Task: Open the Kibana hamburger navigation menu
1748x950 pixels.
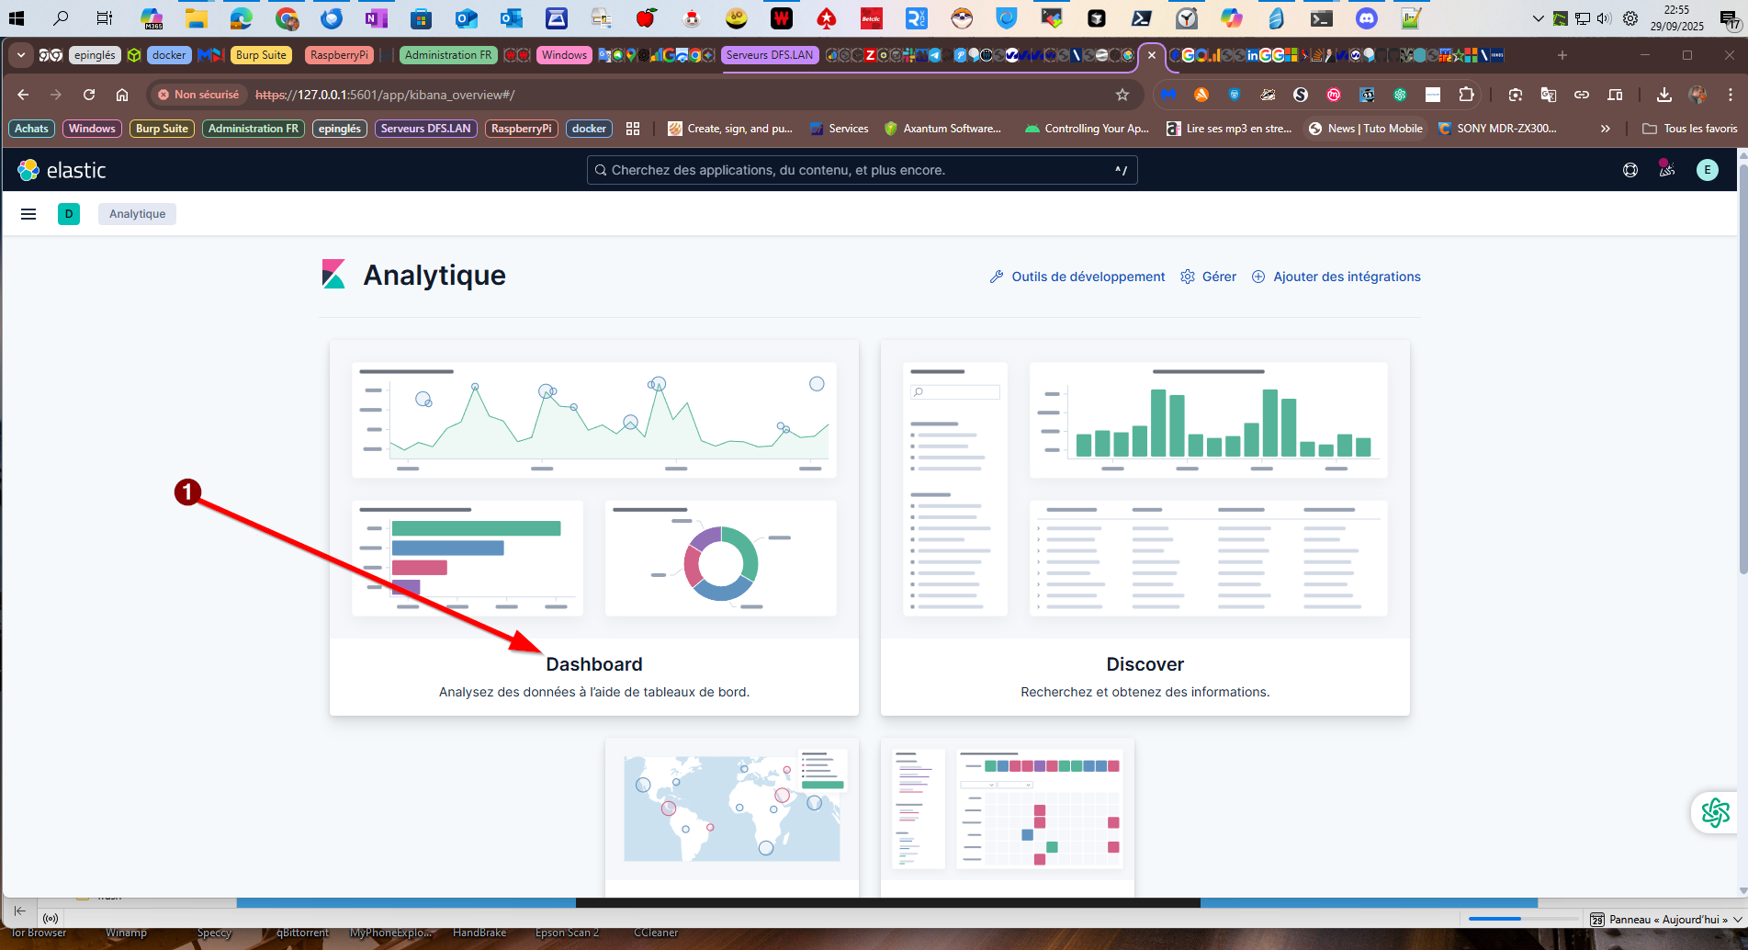Action: point(28,214)
